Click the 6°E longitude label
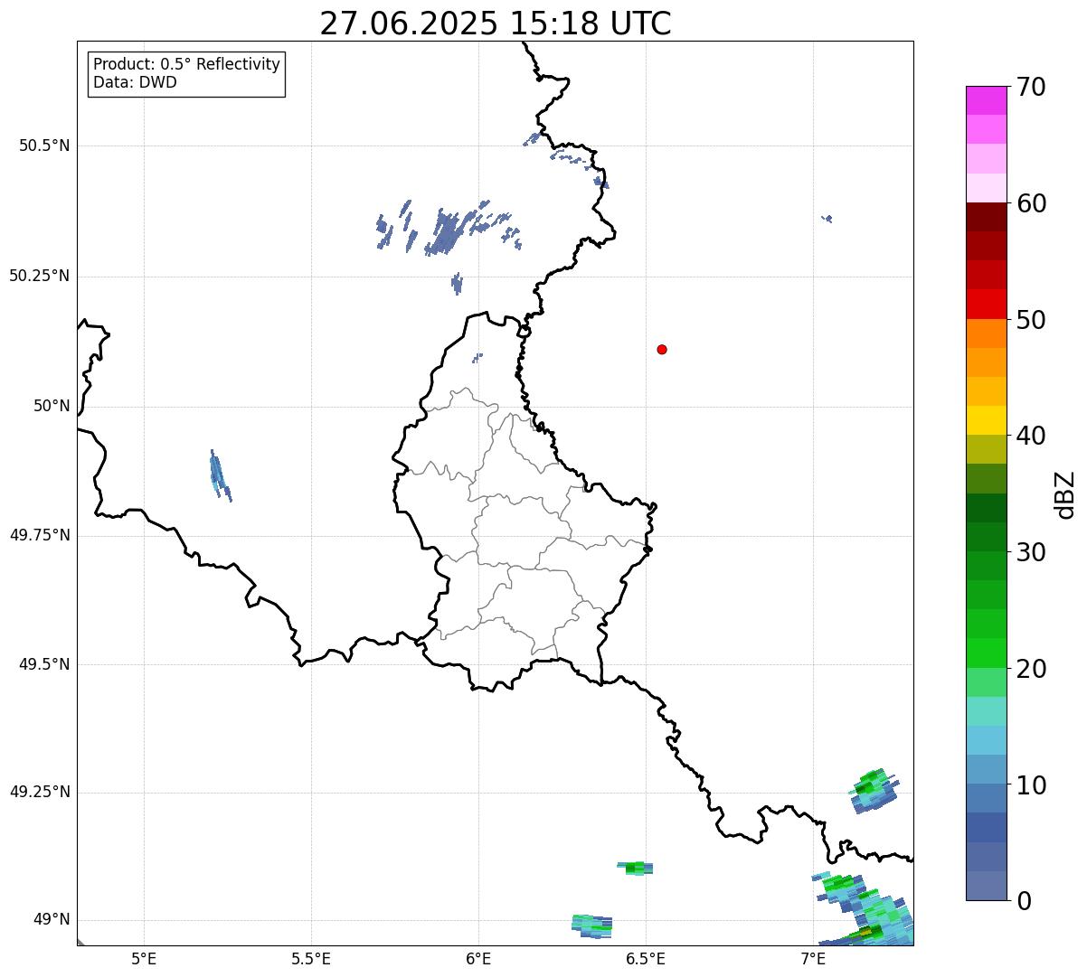This screenshot has height=977, width=1087. (478, 958)
